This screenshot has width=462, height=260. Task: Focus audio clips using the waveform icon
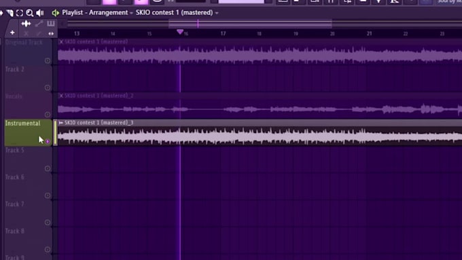click(x=26, y=24)
